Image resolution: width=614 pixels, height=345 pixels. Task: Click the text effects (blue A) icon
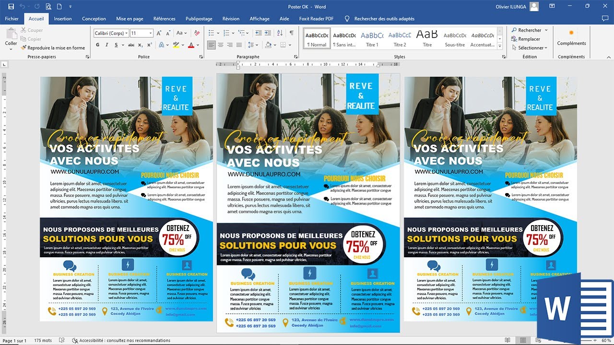click(x=161, y=45)
